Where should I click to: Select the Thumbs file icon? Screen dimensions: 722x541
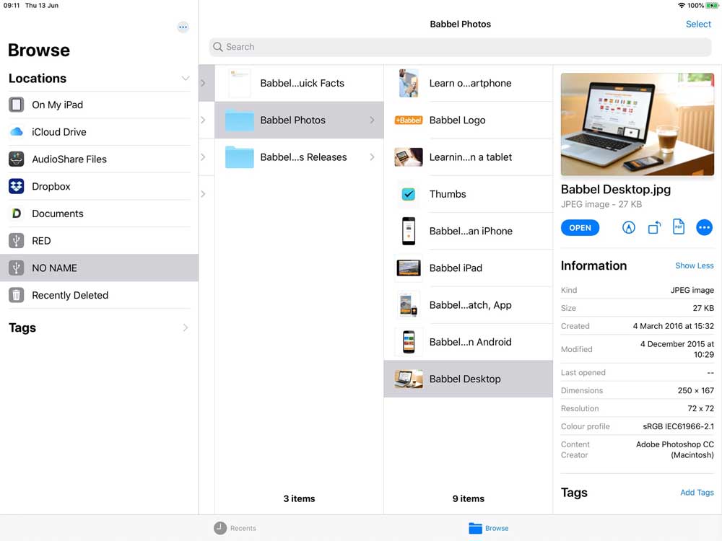pyautogui.click(x=409, y=194)
